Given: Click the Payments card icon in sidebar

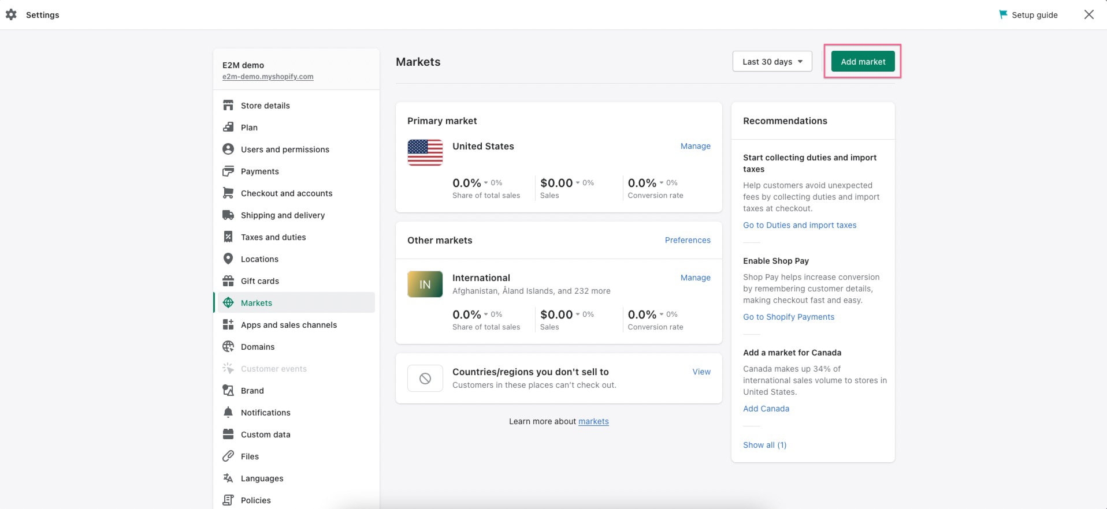Looking at the screenshot, I should tap(228, 171).
